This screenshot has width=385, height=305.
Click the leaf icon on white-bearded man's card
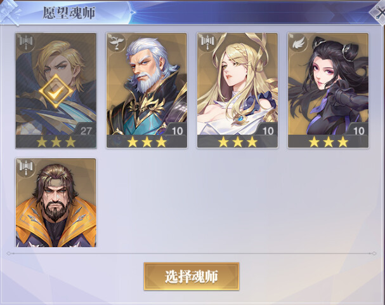coord(117,43)
